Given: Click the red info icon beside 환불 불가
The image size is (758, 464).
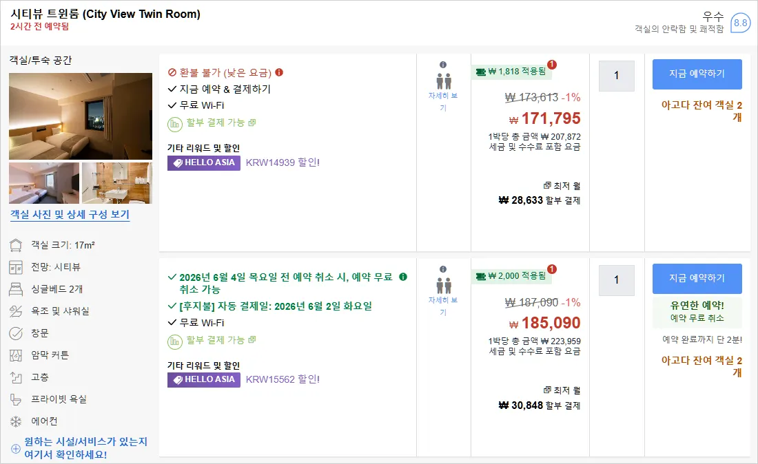Looking at the screenshot, I should point(279,72).
